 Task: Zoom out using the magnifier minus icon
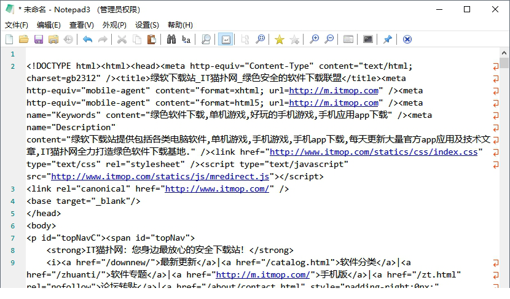329,39
